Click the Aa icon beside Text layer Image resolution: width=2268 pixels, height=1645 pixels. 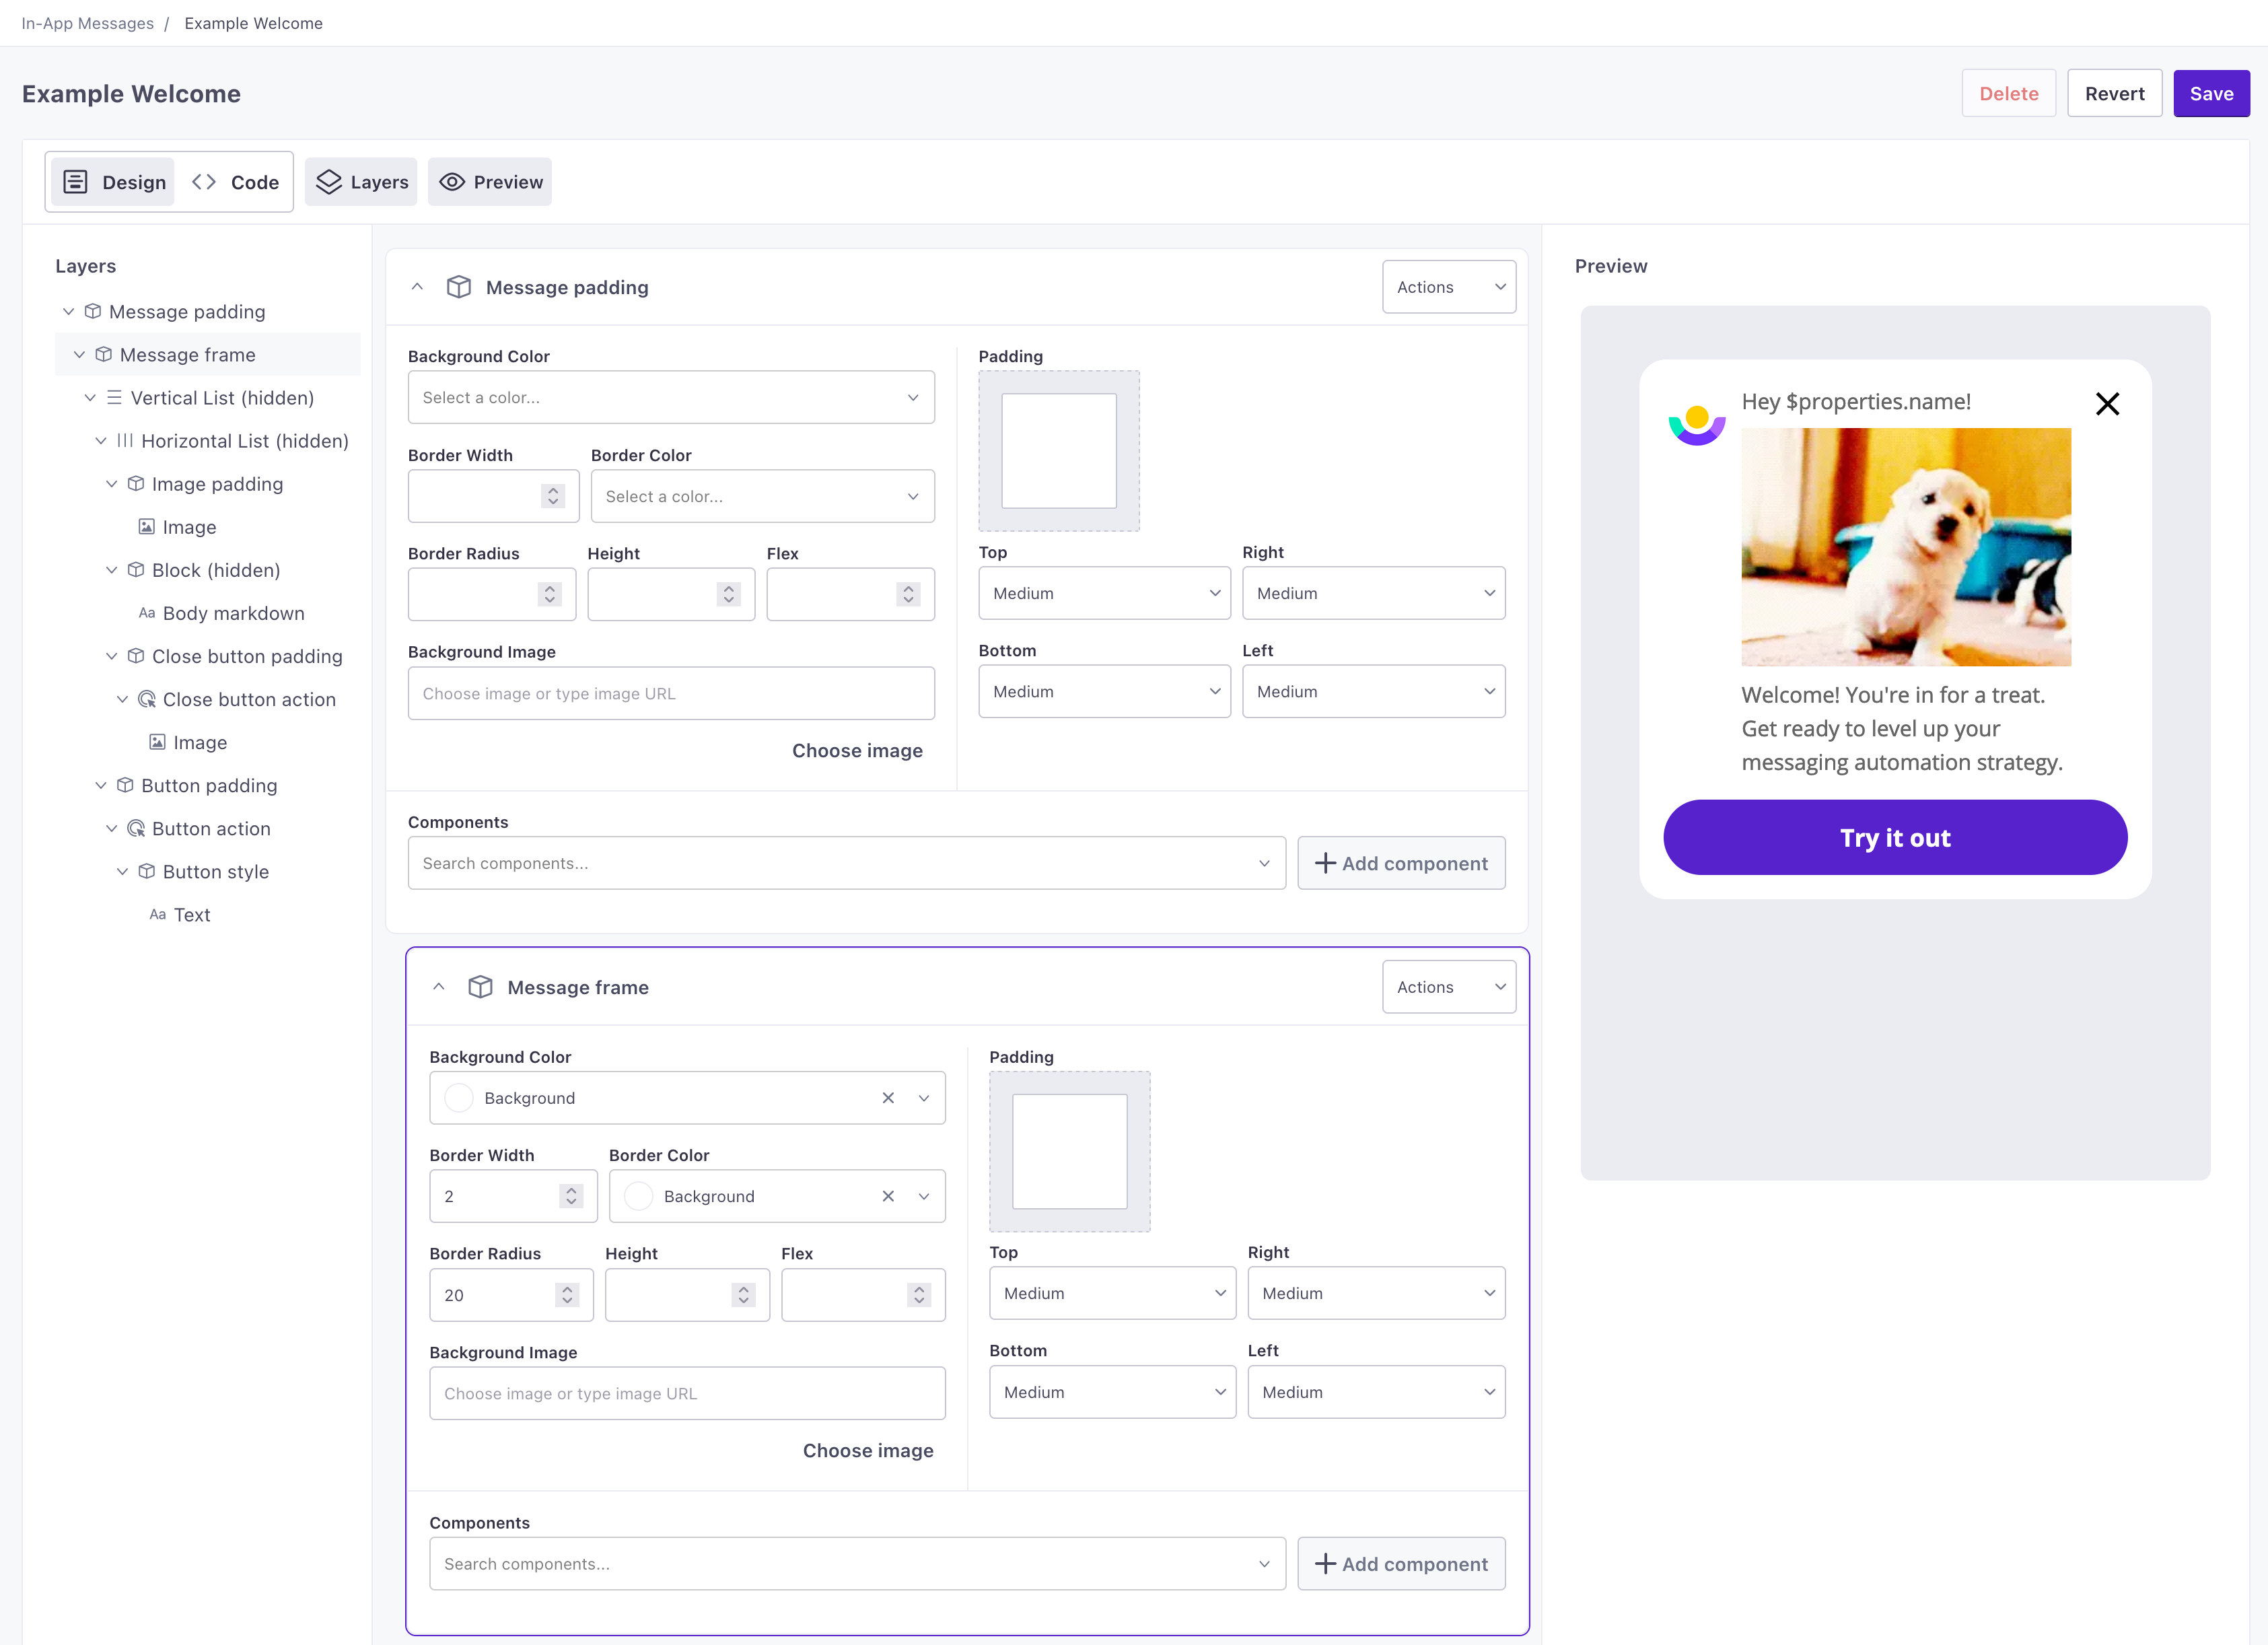(157, 914)
